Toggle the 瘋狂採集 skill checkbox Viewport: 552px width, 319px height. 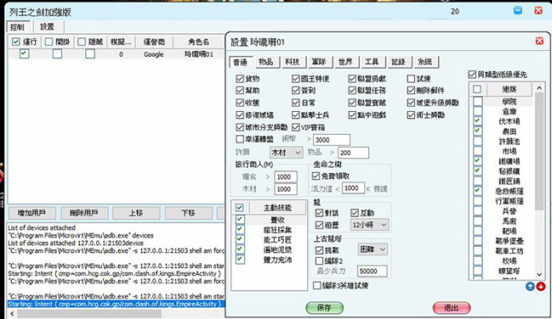[240, 230]
